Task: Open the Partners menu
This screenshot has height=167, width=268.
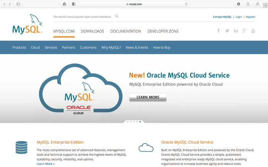Action: pos(69,47)
